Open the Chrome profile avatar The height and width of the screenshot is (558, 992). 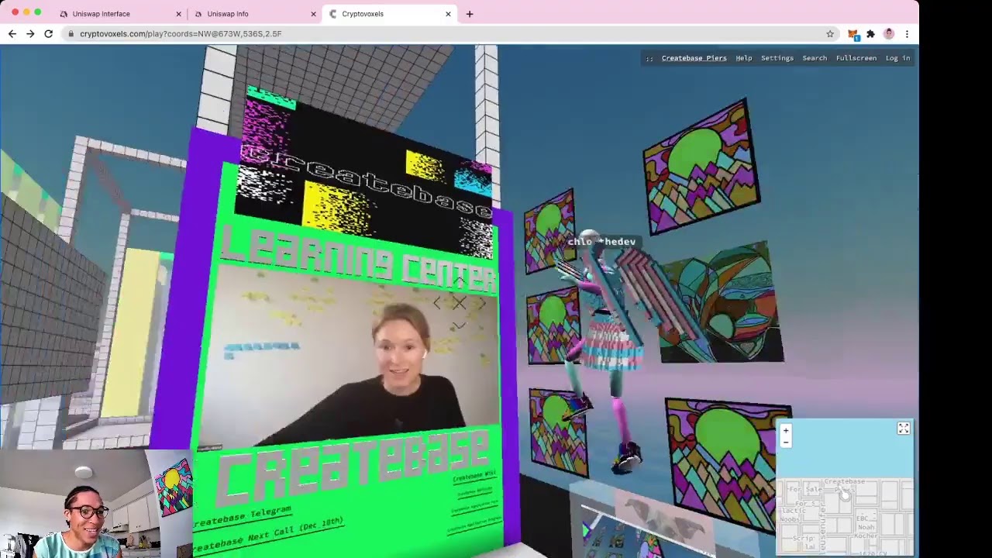(889, 34)
